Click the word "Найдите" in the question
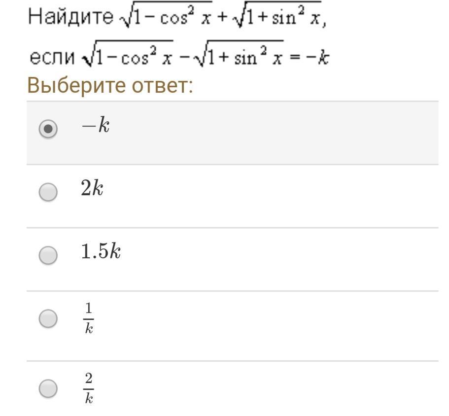 (70, 17)
